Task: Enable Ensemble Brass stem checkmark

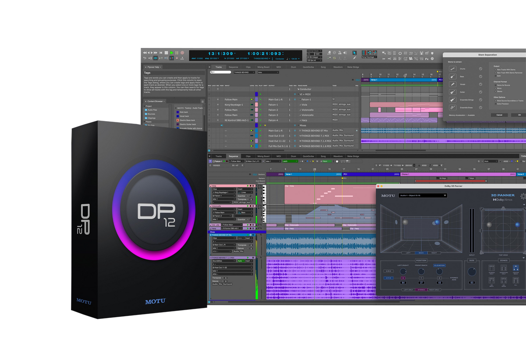Action: click(480, 107)
